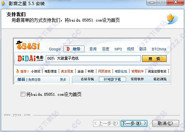Switch to the BT电影下载 tab
The height and width of the screenshot is (132, 185).
[112, 79]
